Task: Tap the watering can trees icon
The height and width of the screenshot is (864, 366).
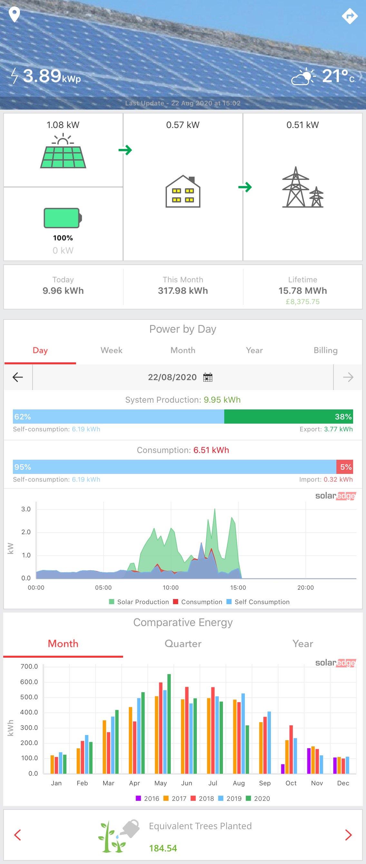Action: tap(118, 836)
